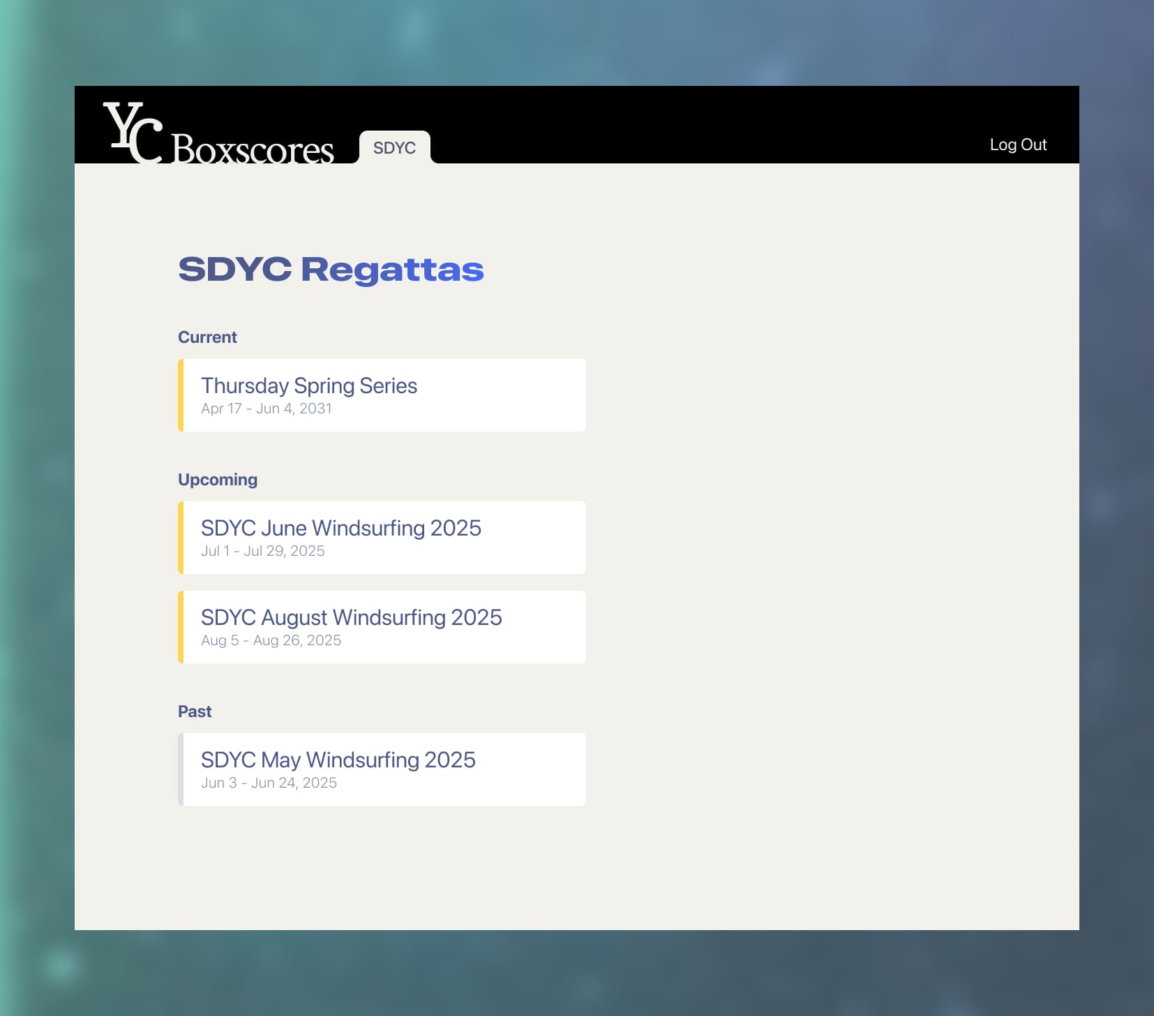Click the SDYC Regattas page heading
Viewport: 1154px width, 1016px height.
pyautogui.click(x=331, y=270)
